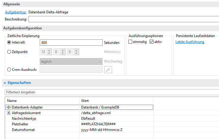This screenshot has width=219, height=139.
Task: Click the Datenbank Delta-Abfrage task type text
Action: 48,12
